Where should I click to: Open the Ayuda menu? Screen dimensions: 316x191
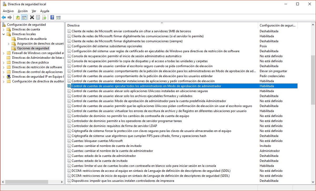pyautogui.click(x=45, y=11)
